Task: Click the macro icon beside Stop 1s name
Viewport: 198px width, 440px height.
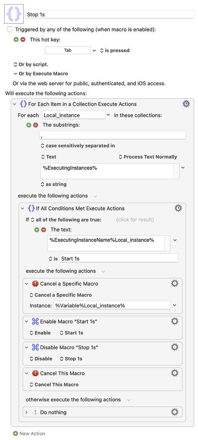Action: (x=14, y=14)
